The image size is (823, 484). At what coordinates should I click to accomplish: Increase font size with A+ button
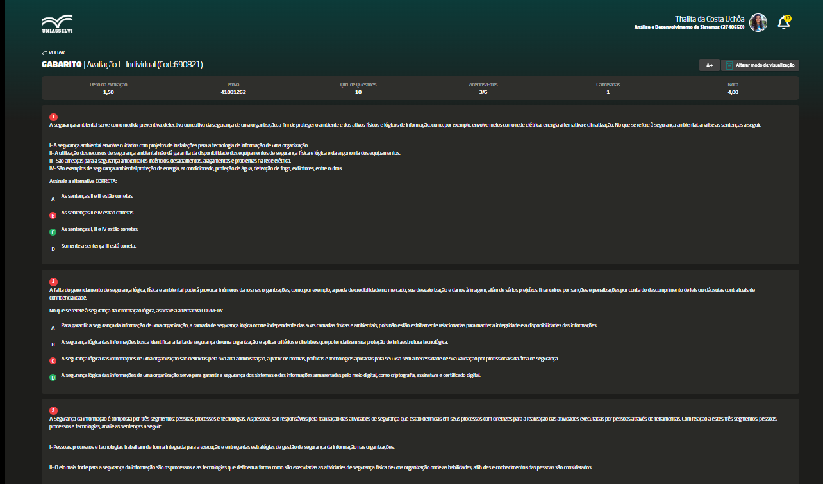pos(709,65)
